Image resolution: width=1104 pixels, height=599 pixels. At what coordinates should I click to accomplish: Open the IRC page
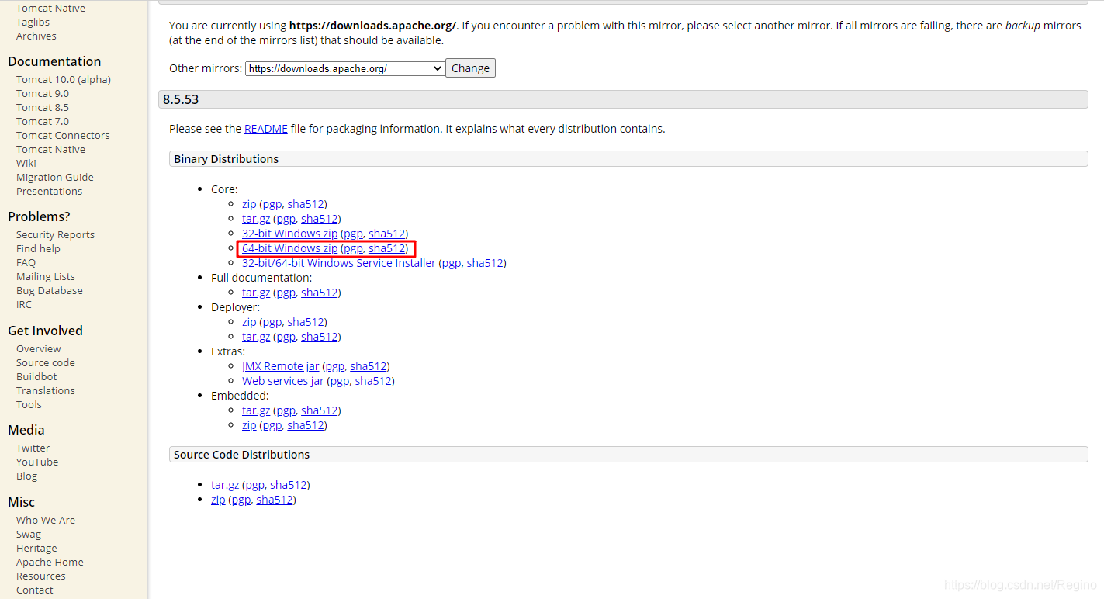click(x=24, y=305)
